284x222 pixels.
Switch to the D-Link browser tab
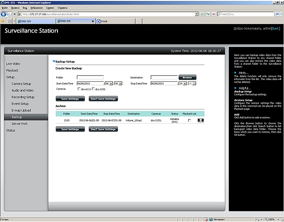(x=104, y=21)
